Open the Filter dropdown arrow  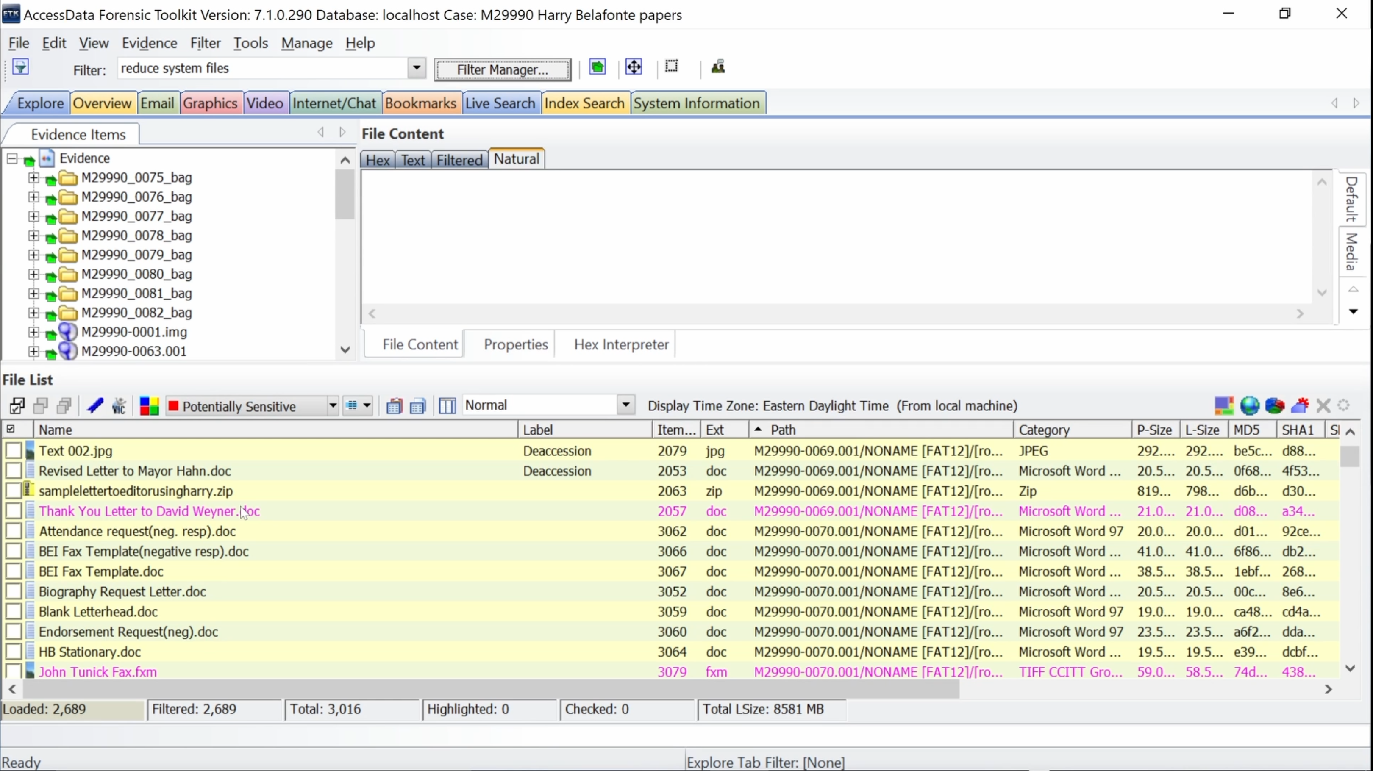tap(417, 68)
